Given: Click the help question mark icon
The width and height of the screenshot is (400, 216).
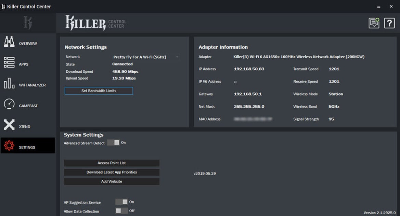Looking at the screenshot, I should [x=389, y=23].
